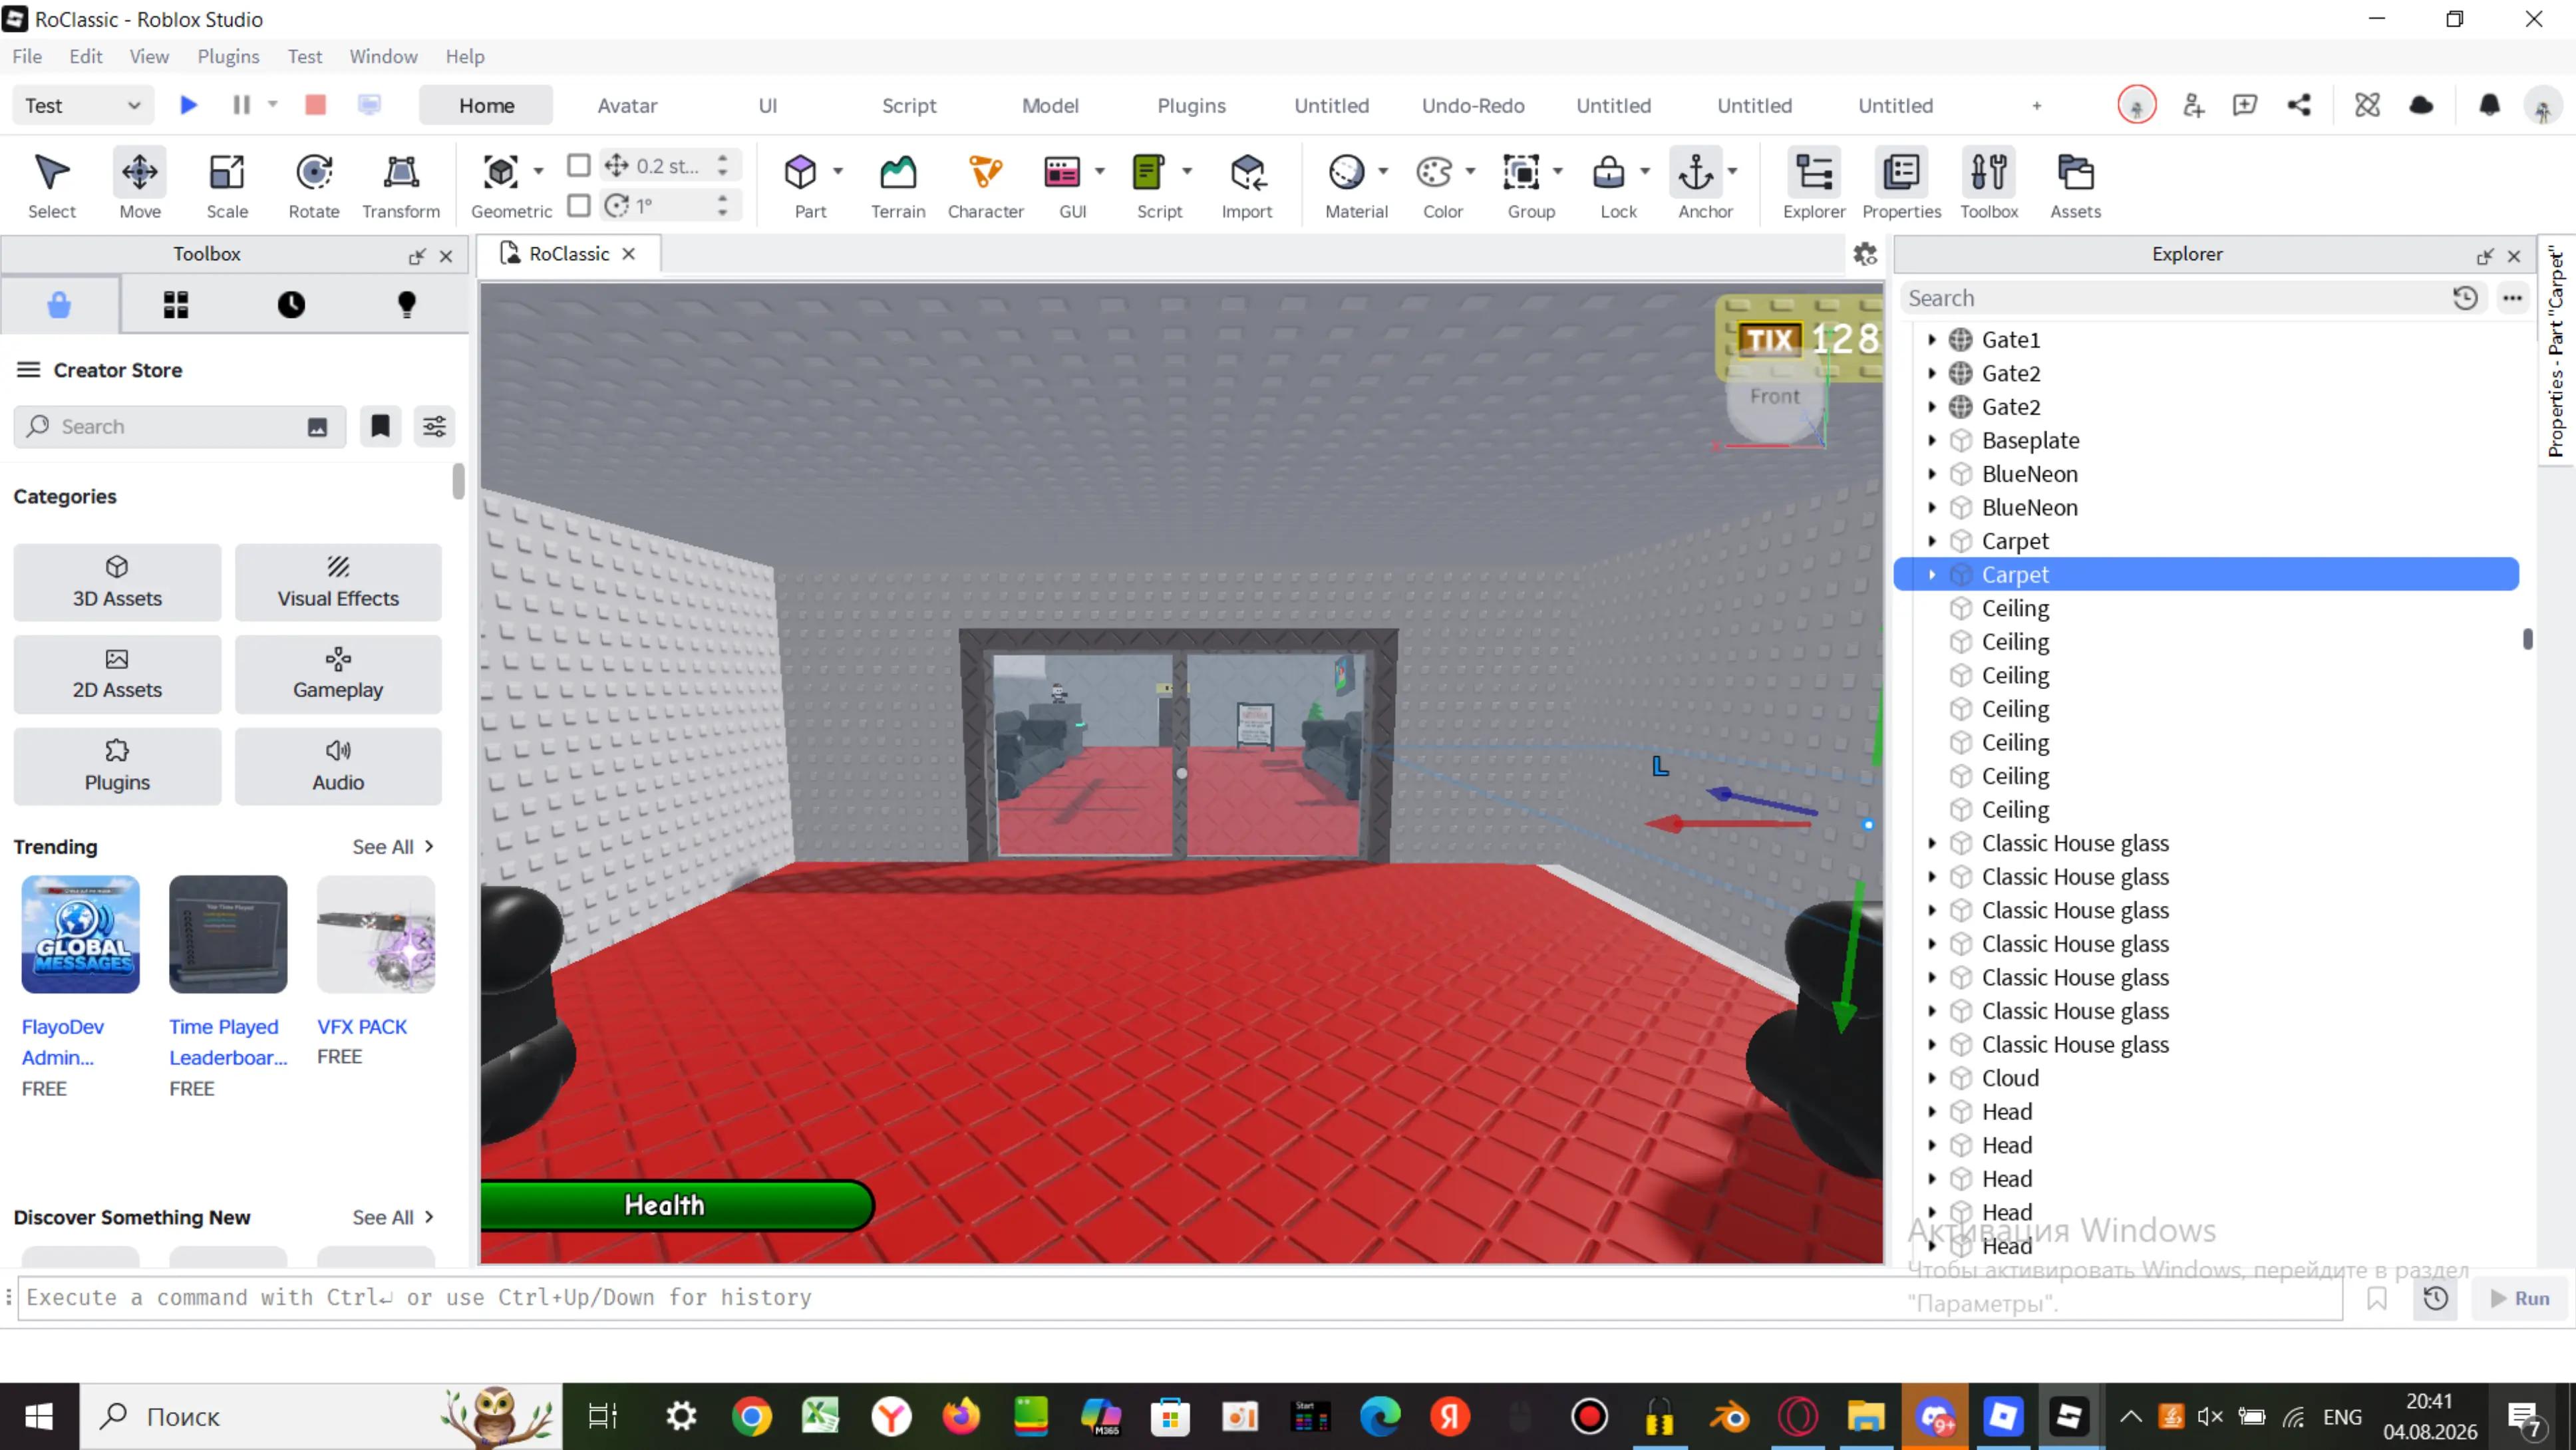Screen dimensions: 2576x1450
Task: Open the Material dropdown arrow
Action: coord(1383,171)
